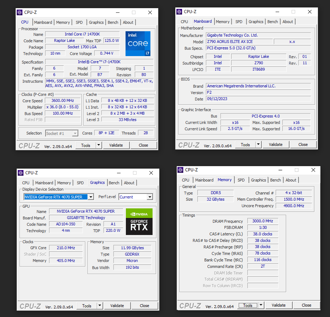
Task: Open SPD tab in the Mainboard window
Action: [239, 22]
